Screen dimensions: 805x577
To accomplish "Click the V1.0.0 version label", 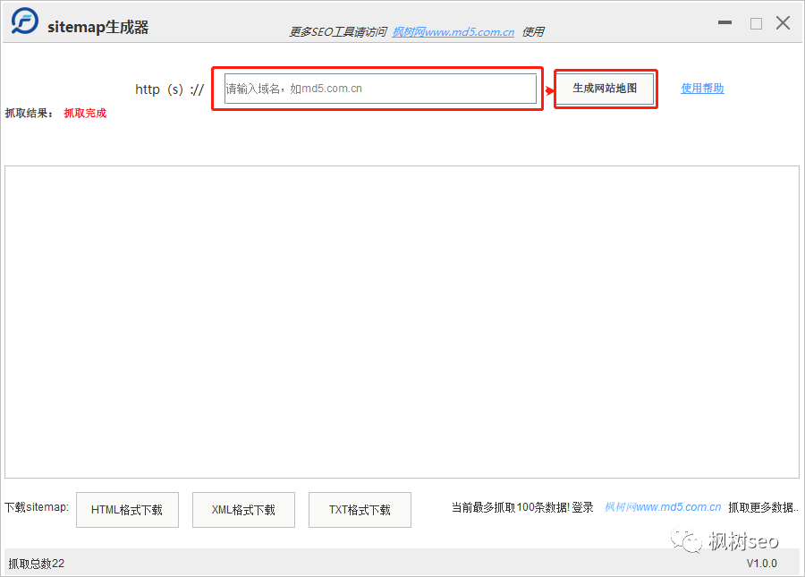I will (762, 564).
